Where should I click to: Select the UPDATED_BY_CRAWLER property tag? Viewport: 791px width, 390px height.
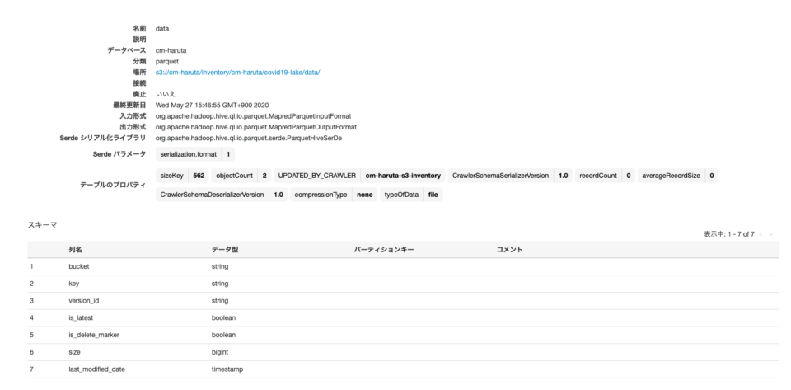359,176
